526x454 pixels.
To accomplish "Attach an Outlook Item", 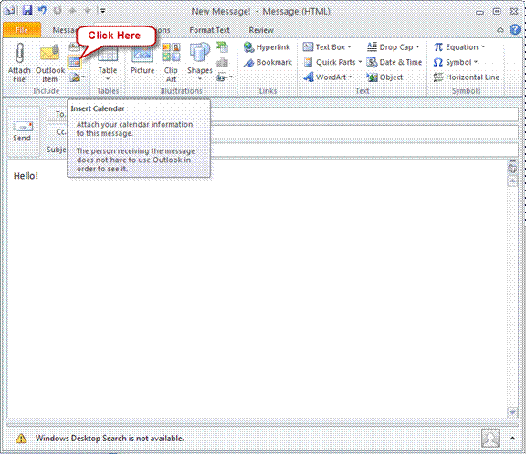I will pos(49,63).
